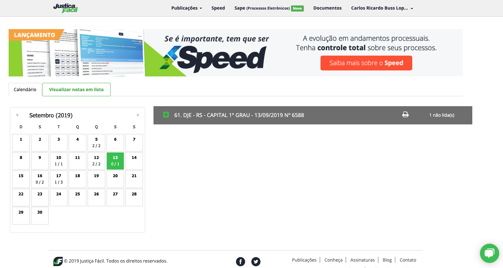Click the DJE - RS - CAPITAL publication title
This screenshot has height=268, width=503.
tap(239, 115)
